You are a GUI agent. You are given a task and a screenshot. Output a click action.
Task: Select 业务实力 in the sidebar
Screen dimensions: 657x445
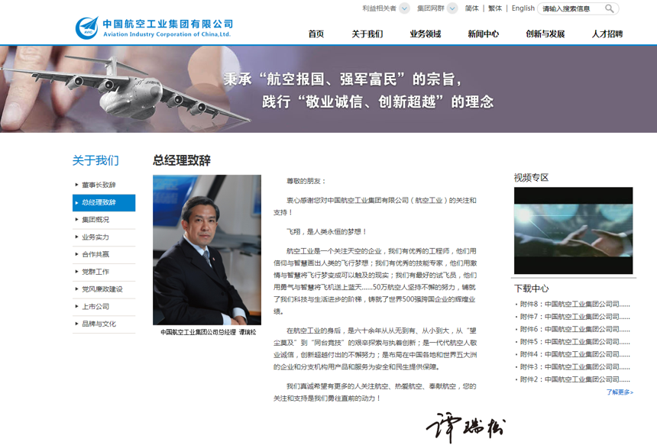tap(104, 237)
